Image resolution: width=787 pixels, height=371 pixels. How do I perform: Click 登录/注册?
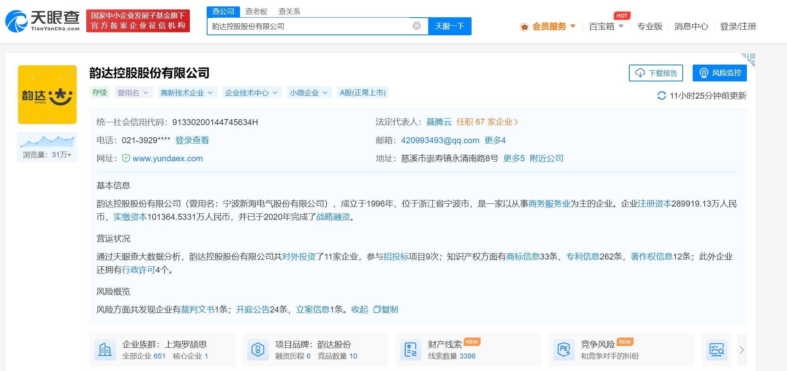(x=738, y=26)
